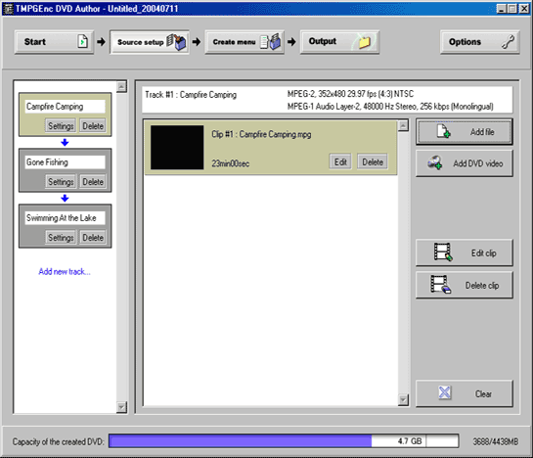Select the Campfire Camping clip thumbnail

pyautogui.click(x=177, y=148)
